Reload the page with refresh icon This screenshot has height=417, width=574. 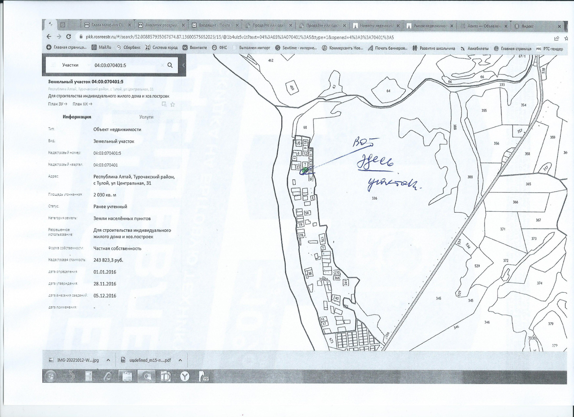(x=69, y=37)
